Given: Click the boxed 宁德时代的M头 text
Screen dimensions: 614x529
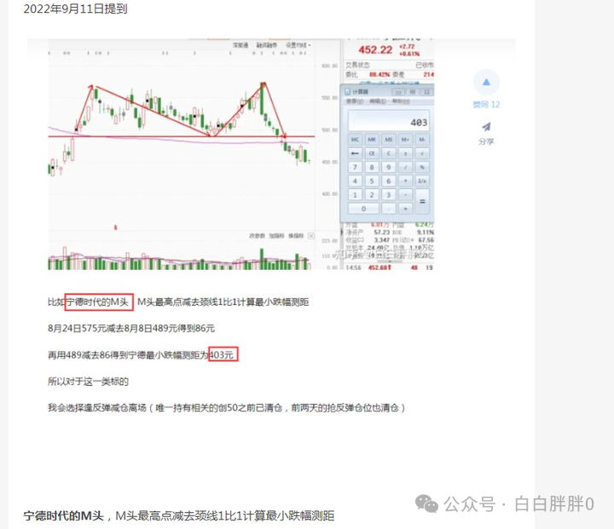Looking at the screenshot, I should click(99, 302).
